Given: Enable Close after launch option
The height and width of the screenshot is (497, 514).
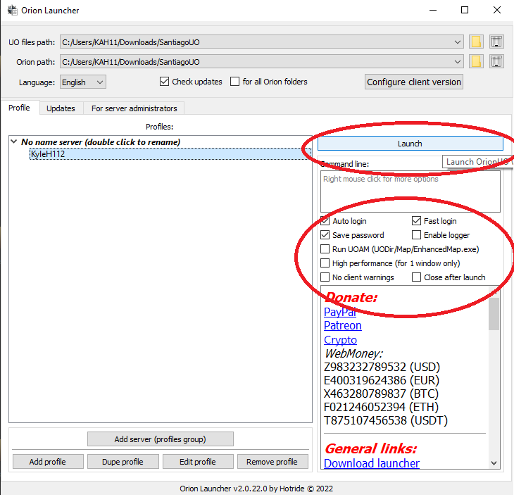Looking at the screenshot, I should [417, 277].
